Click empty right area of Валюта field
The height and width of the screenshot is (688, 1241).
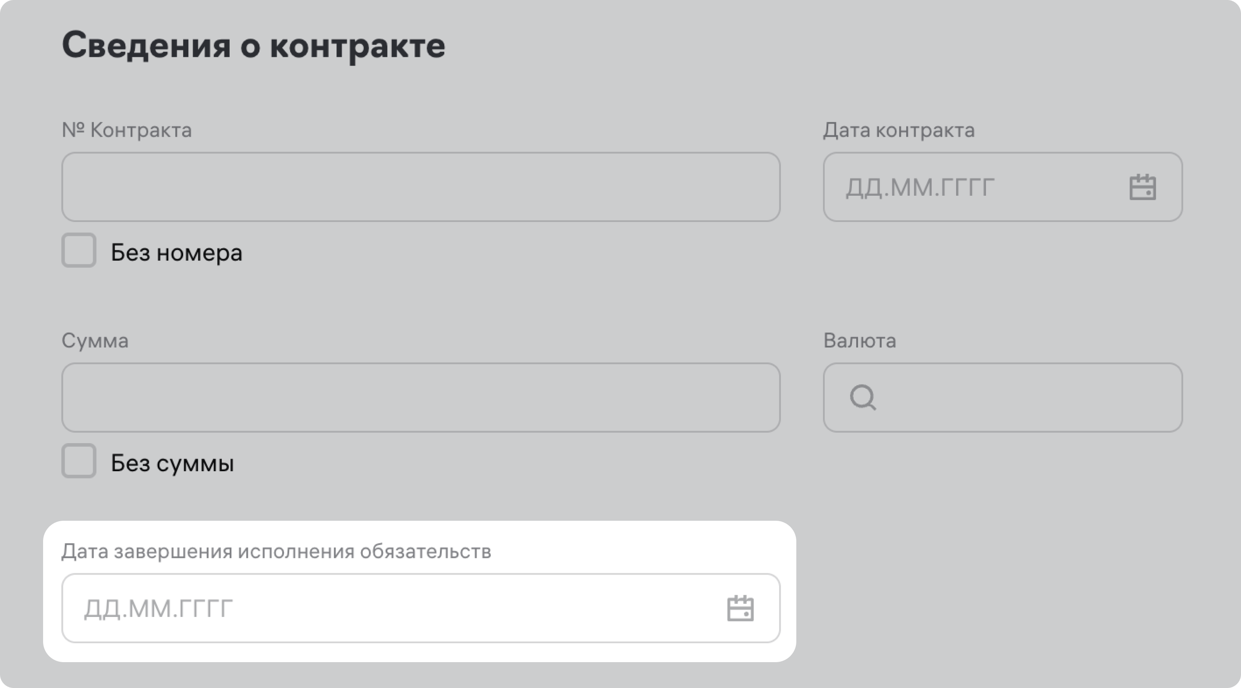click(1084, 397)
